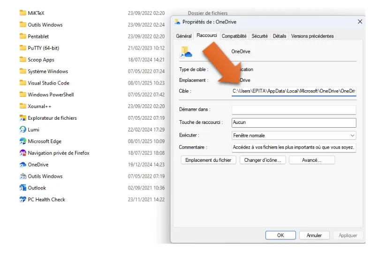Select the Microsoft Edge entry name
The height and width of the screenshot is (253, 379).
(x=45, y=141)
